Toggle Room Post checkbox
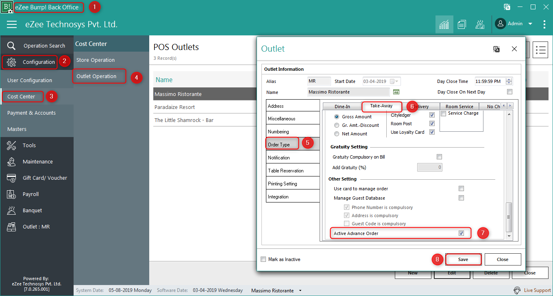The height and width of the screenshot is (296, 553). click(x=432, y=124)
